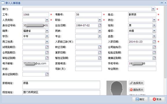The height and width of the screenshot is (104, 167).
Task: Expand the 部门 dropdown
Action: tap(153, 9)
